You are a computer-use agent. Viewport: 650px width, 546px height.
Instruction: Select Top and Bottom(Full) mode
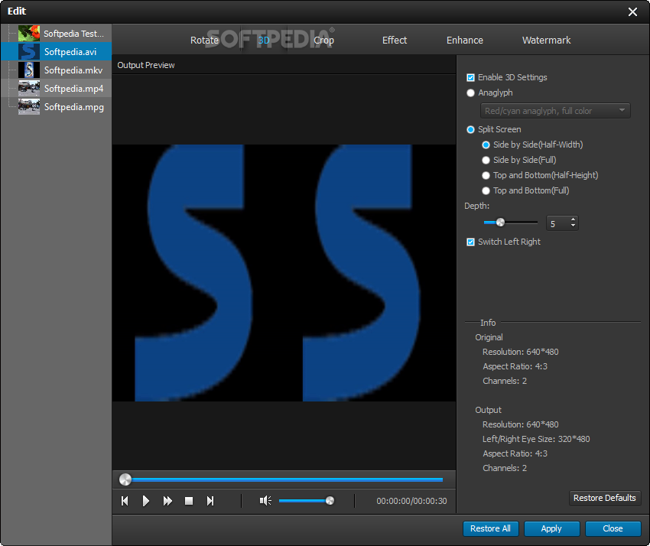click(486, 190)
